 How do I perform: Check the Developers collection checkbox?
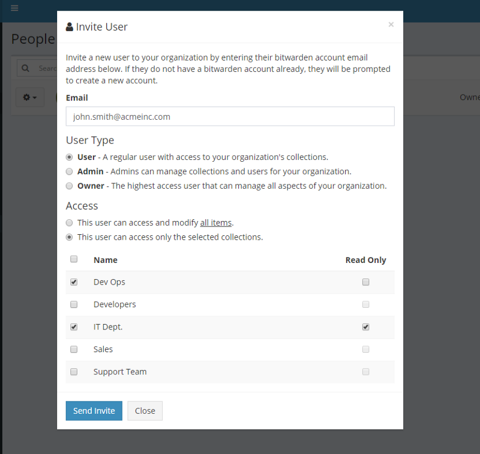[x=74, y=304]
